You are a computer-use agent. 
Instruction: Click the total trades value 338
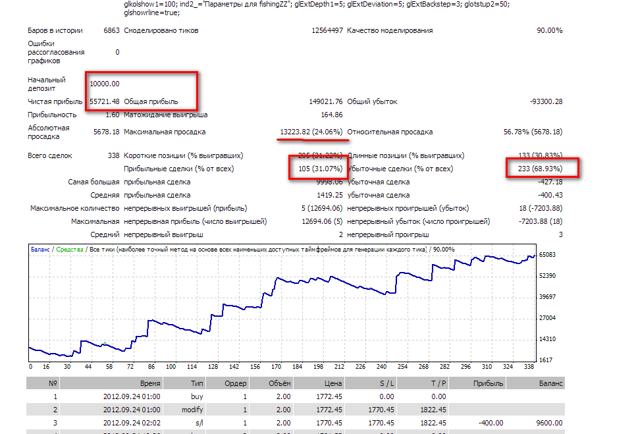[x=113, y=155]
